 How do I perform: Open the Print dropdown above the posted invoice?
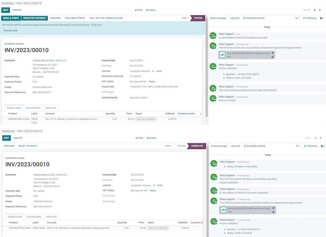click(138, 10)
